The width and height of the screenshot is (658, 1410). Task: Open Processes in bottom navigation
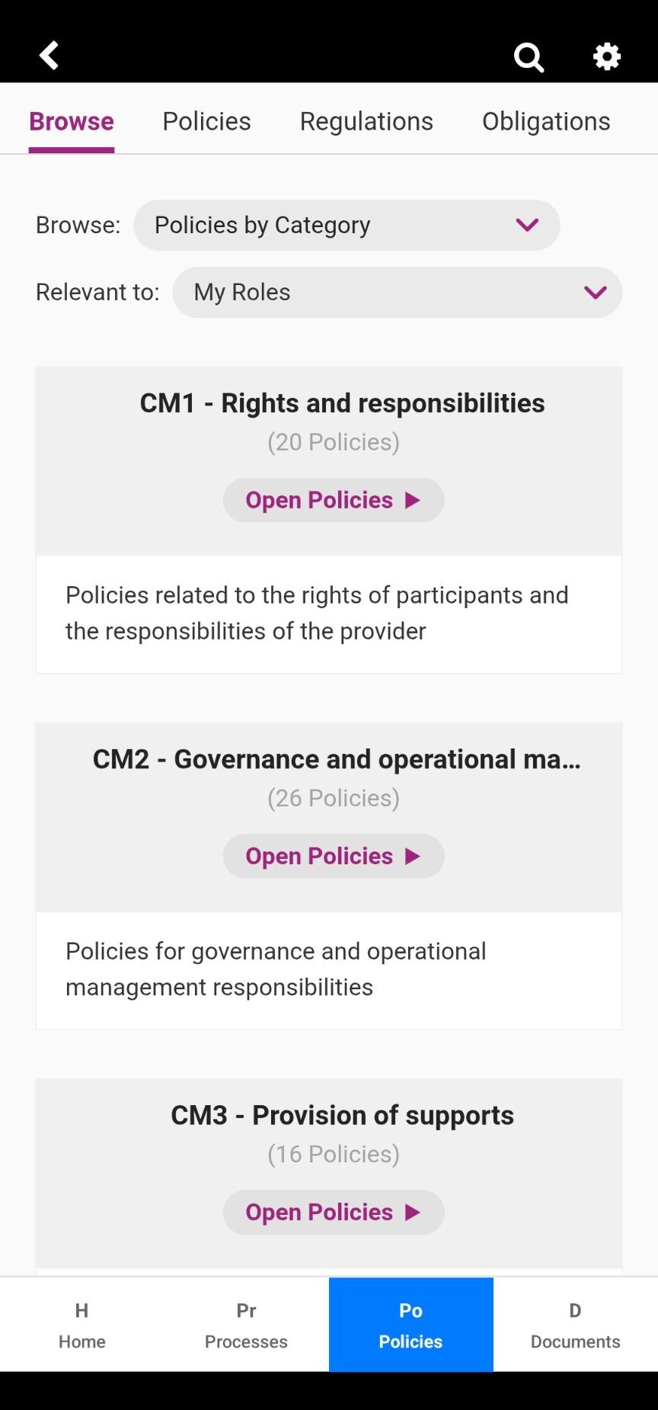(246, 1325)
